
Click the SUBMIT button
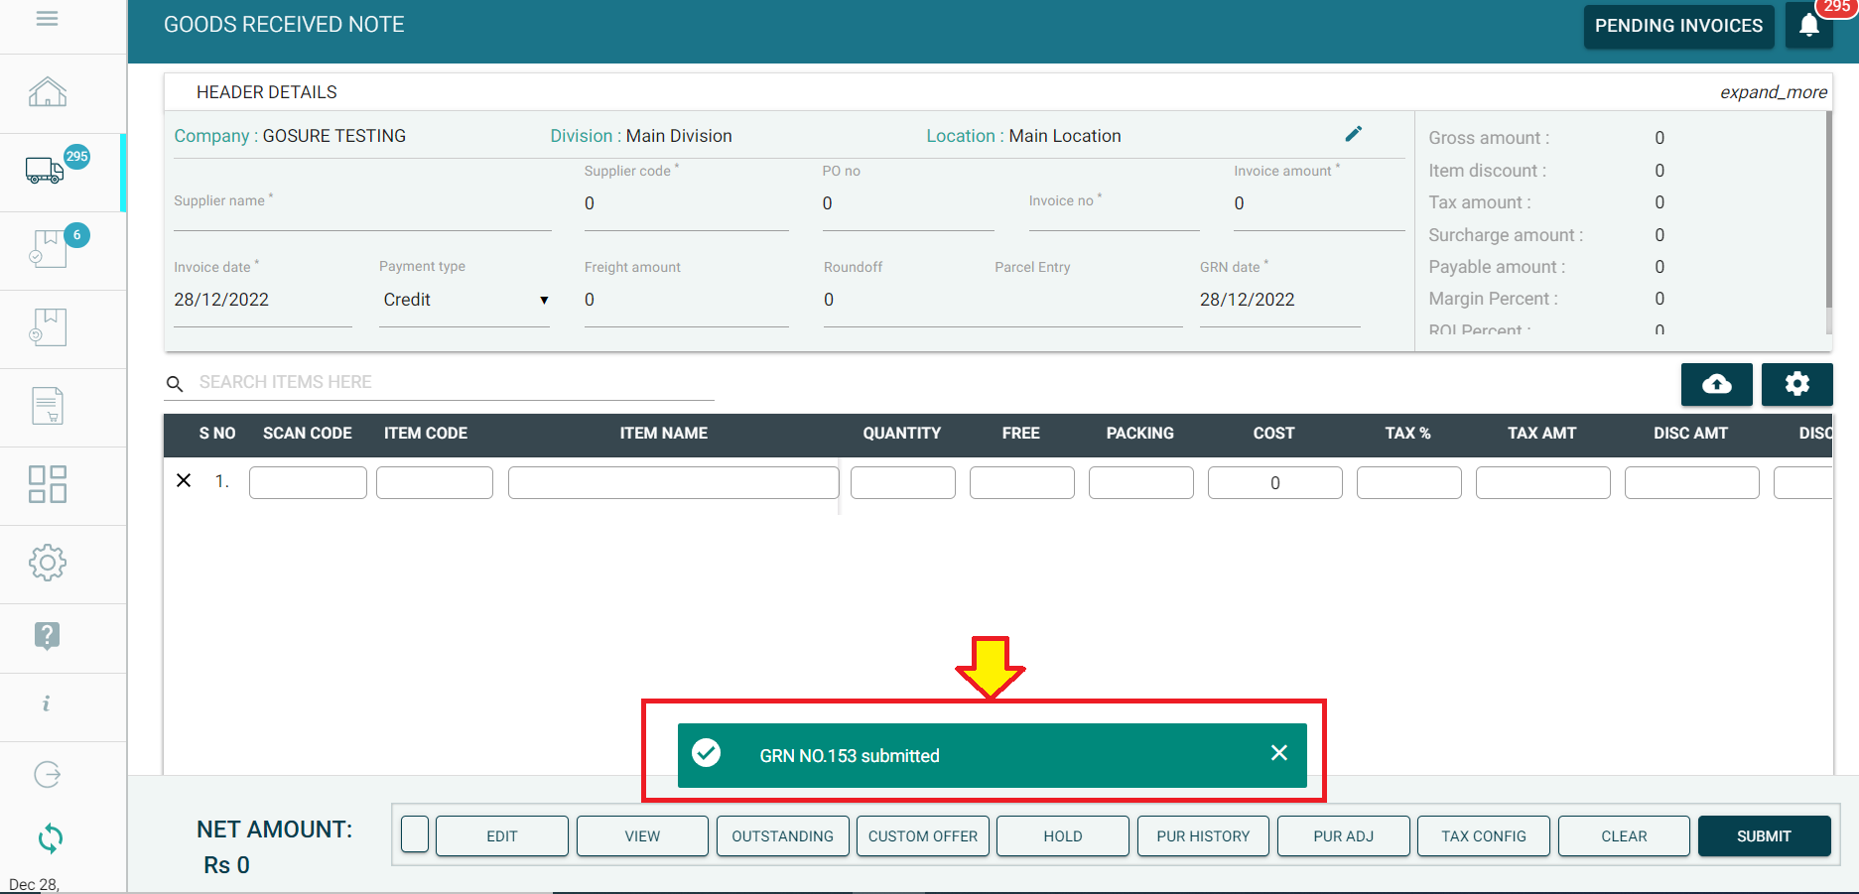click(1764, 836)
